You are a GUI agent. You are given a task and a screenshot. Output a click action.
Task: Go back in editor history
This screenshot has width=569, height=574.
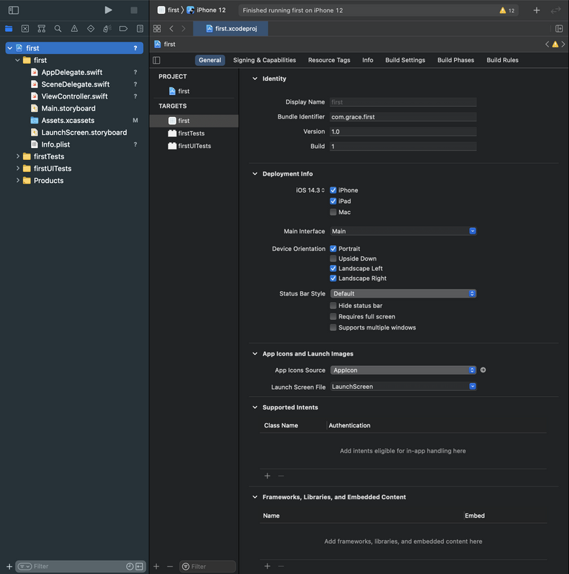pyautogui.click(x=171, y=29)
